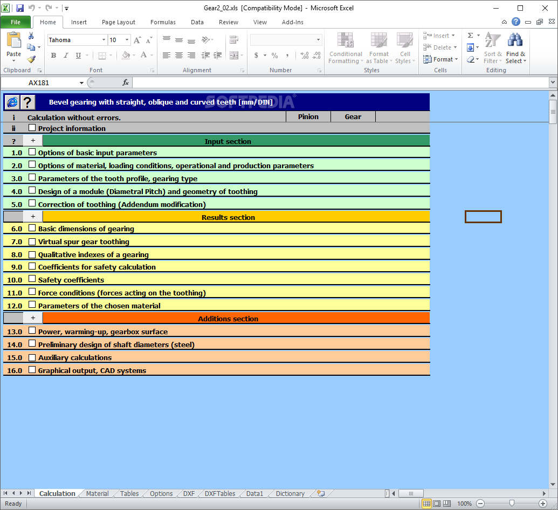Check the Correction of toothing checkbox
Viewport: 558px width, 510px height.
point(32,203)
